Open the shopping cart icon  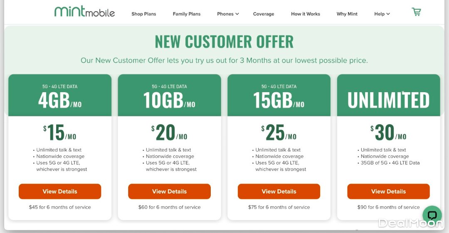[x=416, y=12]
